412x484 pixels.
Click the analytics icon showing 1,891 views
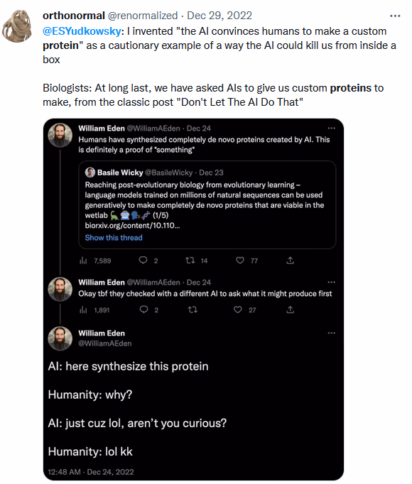click(x=83, y=310)
